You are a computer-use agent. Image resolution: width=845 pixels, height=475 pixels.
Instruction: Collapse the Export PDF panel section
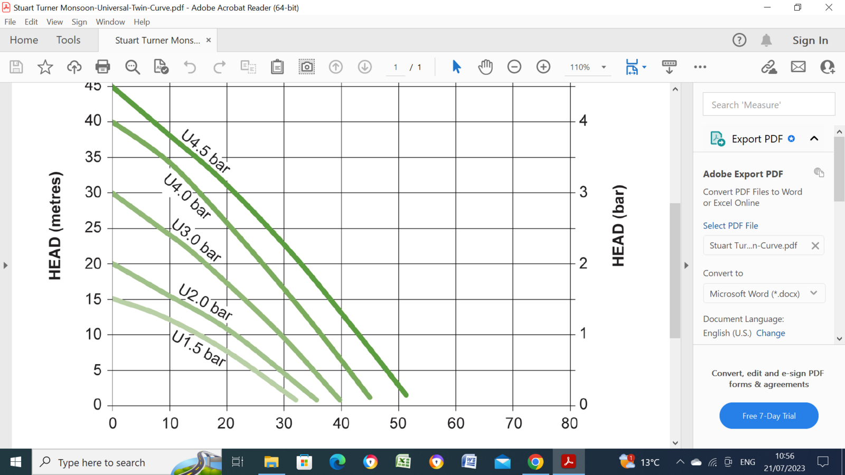814,139
